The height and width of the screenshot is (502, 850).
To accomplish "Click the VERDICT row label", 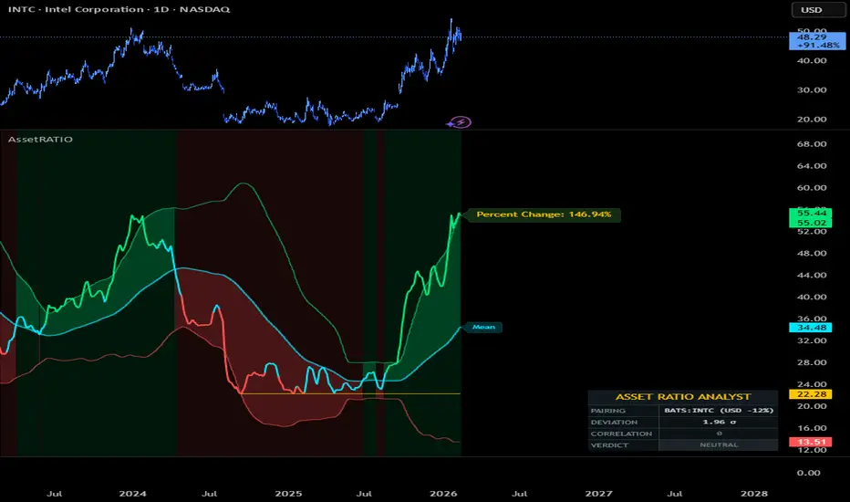I will pos(610,445).
